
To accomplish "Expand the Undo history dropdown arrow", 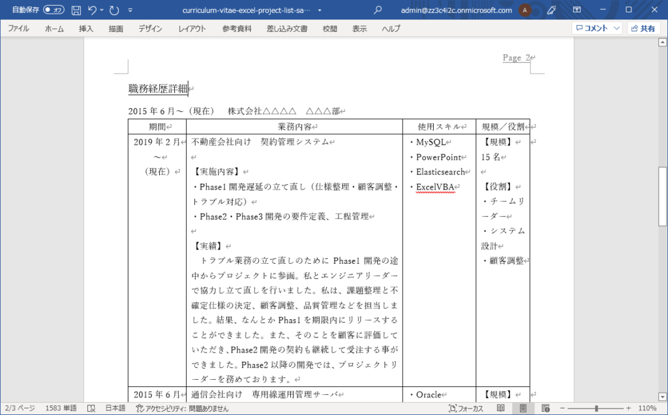I will (x=102, y=10).
